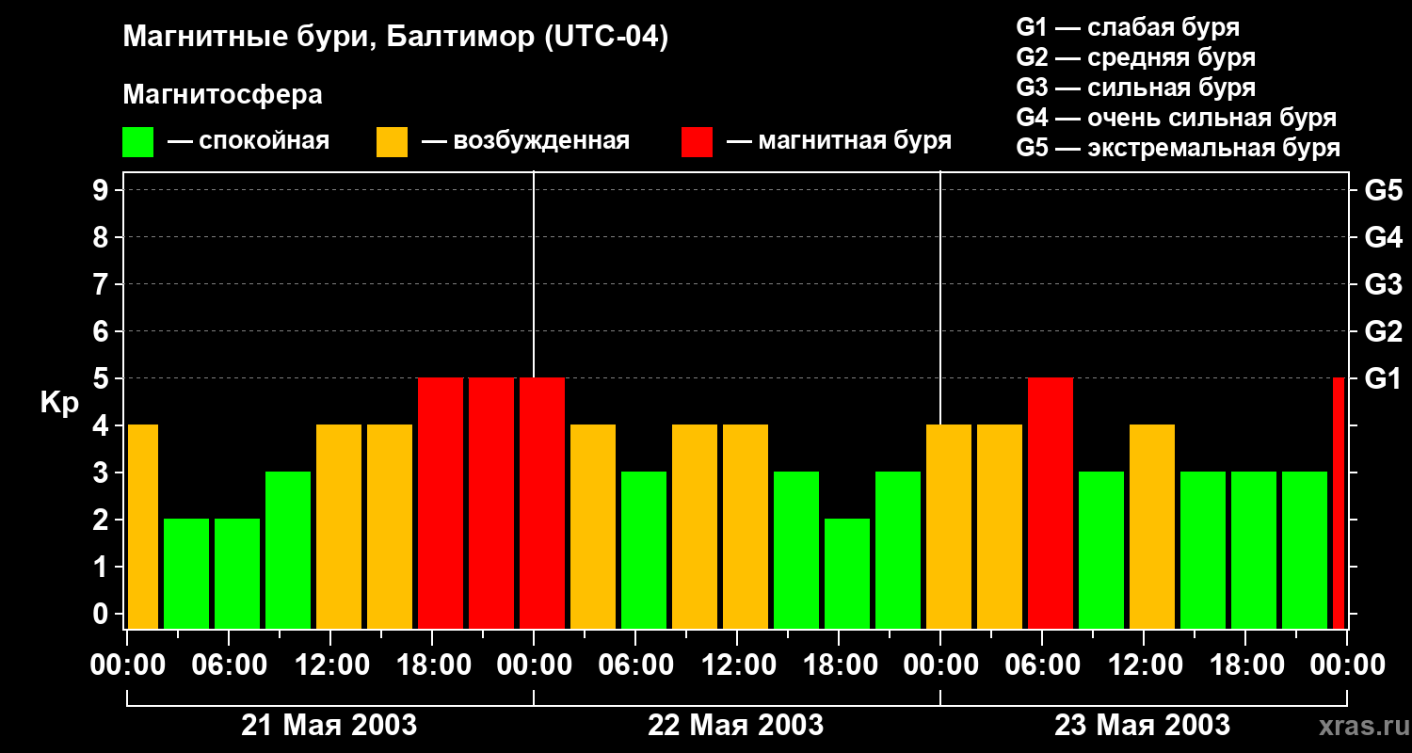The height and width of the screenshot is (753, 1412).
Task: Click the red 'магнитная буря' legend swatch
Action: [697, 142]
